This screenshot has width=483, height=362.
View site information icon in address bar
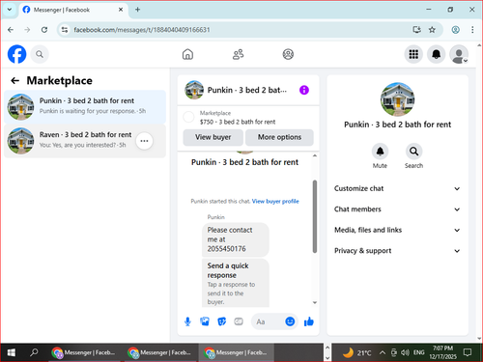[65, 30]
